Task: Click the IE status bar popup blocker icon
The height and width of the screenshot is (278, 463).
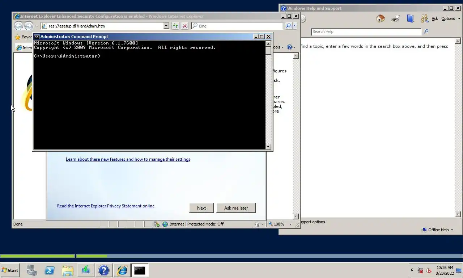Action: [157, 224]
